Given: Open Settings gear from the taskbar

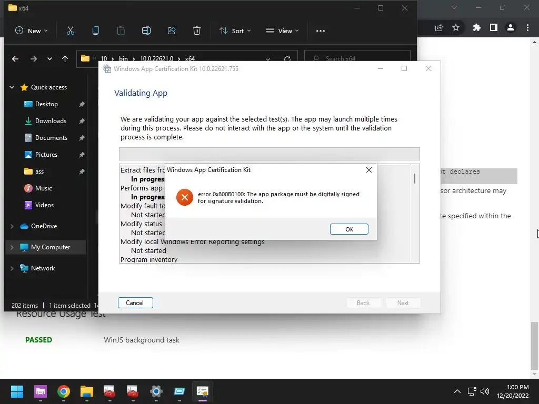Looking at the screenshot, I should (x=156, y=391).
